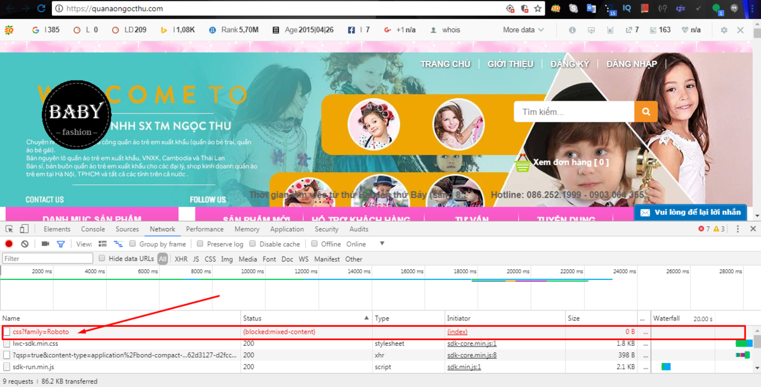Close the SEOquake bar
761x387 pixels.
[x=741, y=30]
